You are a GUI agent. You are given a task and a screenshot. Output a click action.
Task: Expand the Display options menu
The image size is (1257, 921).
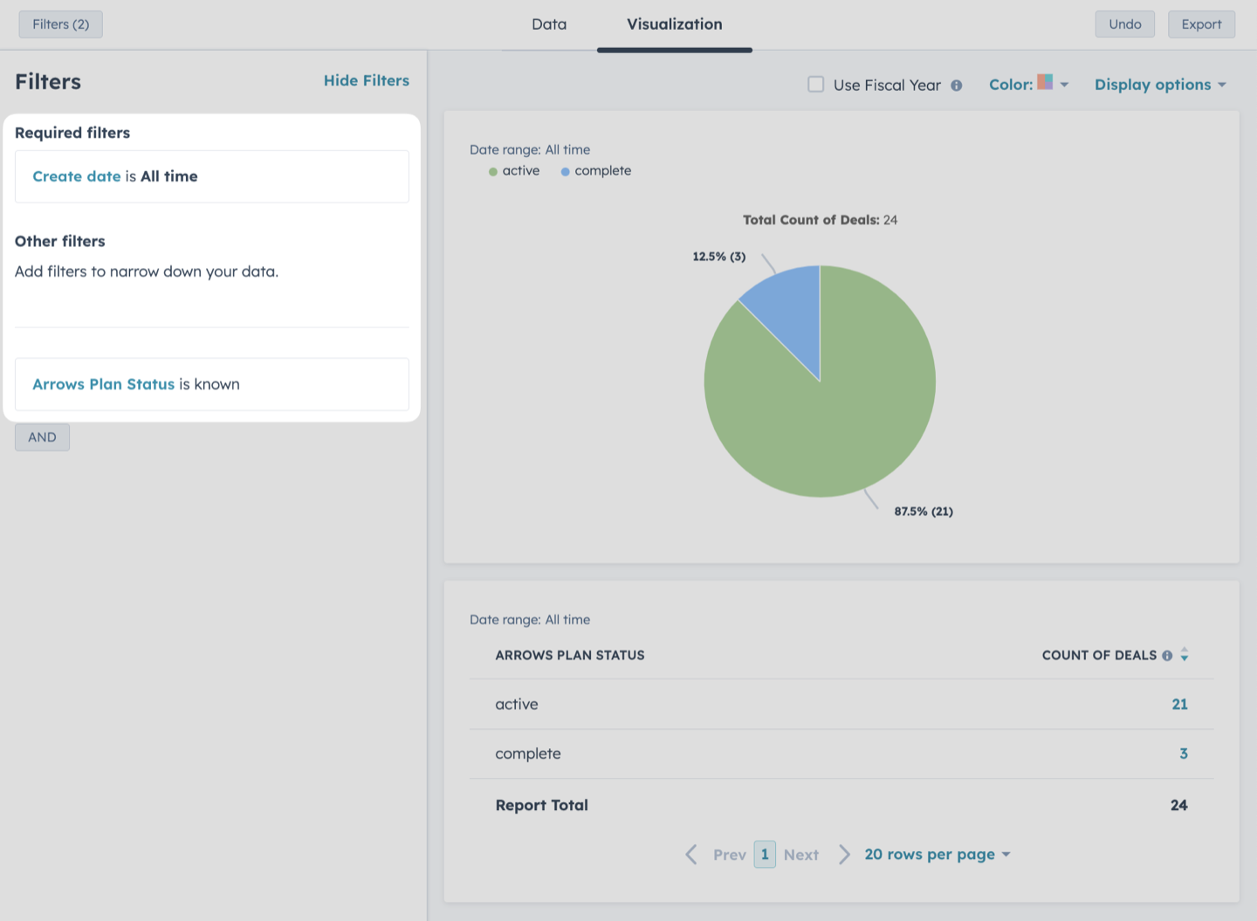[x=1161, y=85]
